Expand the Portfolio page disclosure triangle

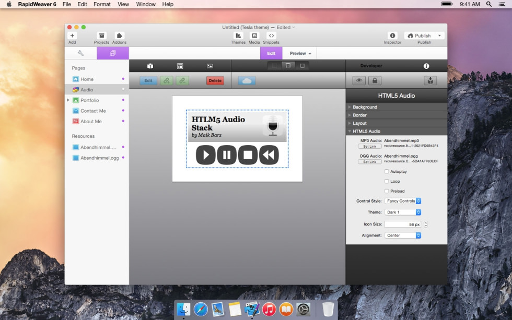click(68, 100)
